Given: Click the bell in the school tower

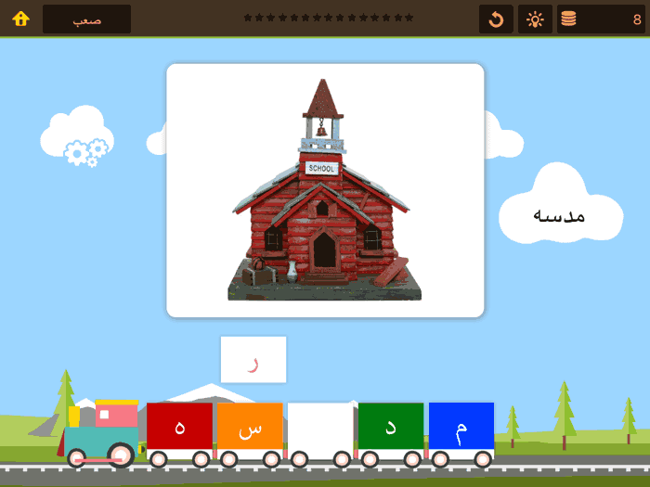Looking at the screenshot, I should [321, 128].
